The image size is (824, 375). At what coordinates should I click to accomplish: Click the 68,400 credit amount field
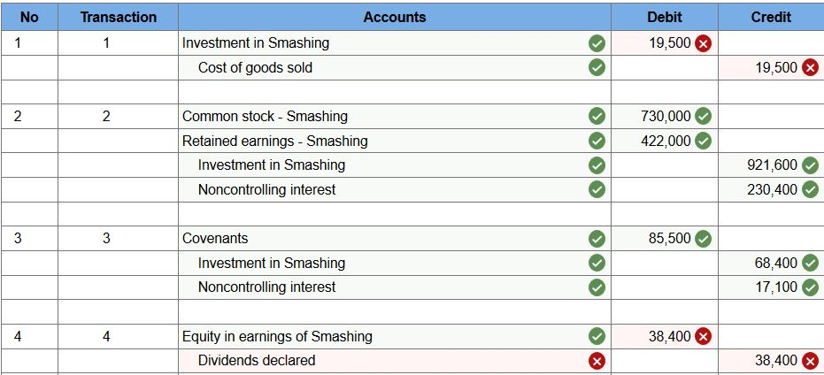(771, 264)
